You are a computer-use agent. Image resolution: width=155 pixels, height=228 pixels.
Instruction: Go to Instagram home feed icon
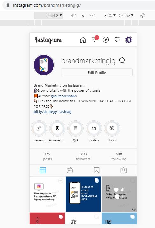pyautogui.click(x=83, y=40)
